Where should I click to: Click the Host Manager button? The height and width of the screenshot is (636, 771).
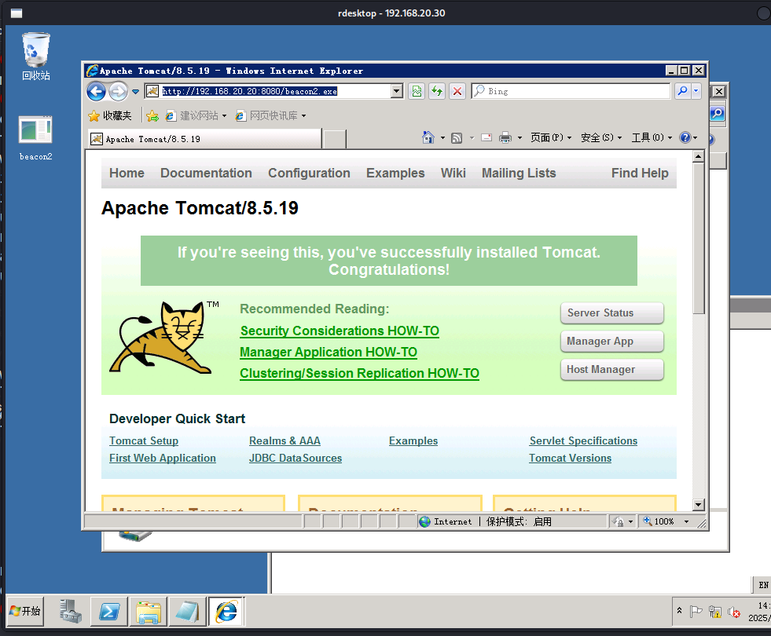pyautogui.click(x=611, y=369)
